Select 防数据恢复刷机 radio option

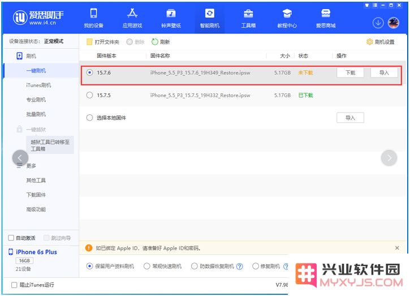click(x=195, y=266)
